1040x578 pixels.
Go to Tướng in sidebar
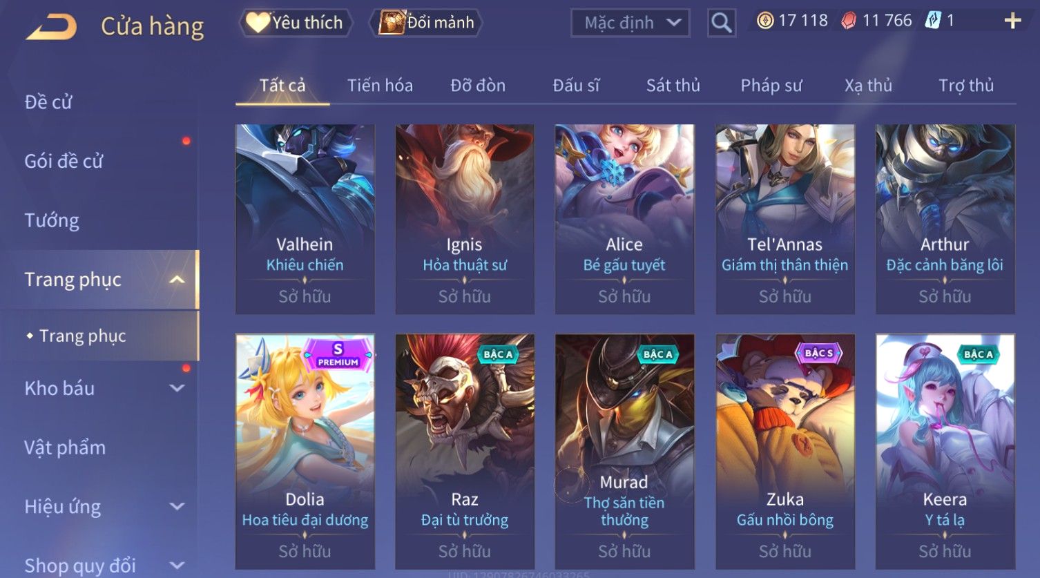(52, 220)
